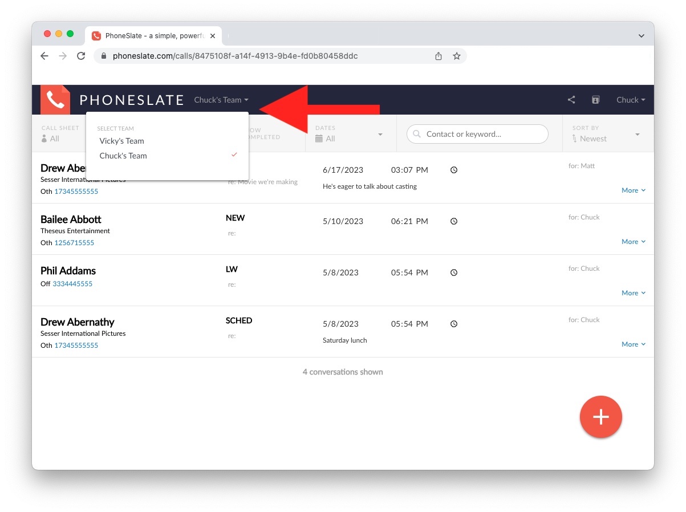The width and height of the screenshot is (686, 512).
Task: Click the 'Saturday lunch' note
Action: (x=344, y=340)
